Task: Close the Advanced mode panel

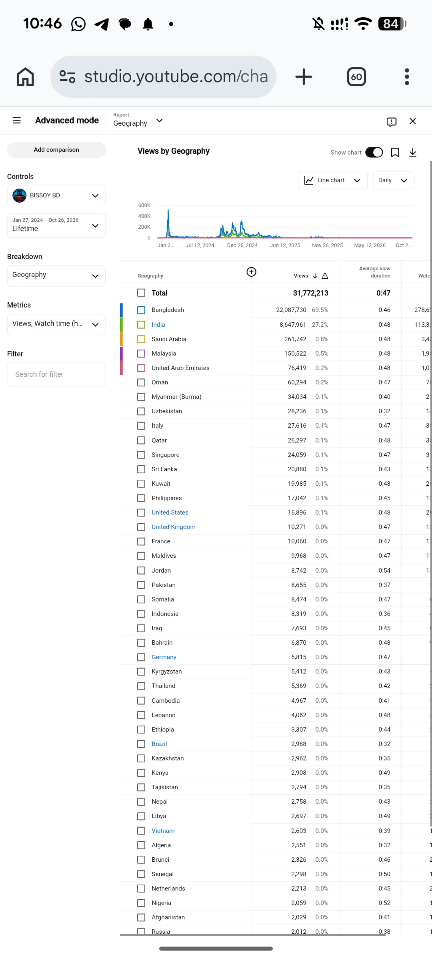Action: pyautogui.click(x=413, y=121)
